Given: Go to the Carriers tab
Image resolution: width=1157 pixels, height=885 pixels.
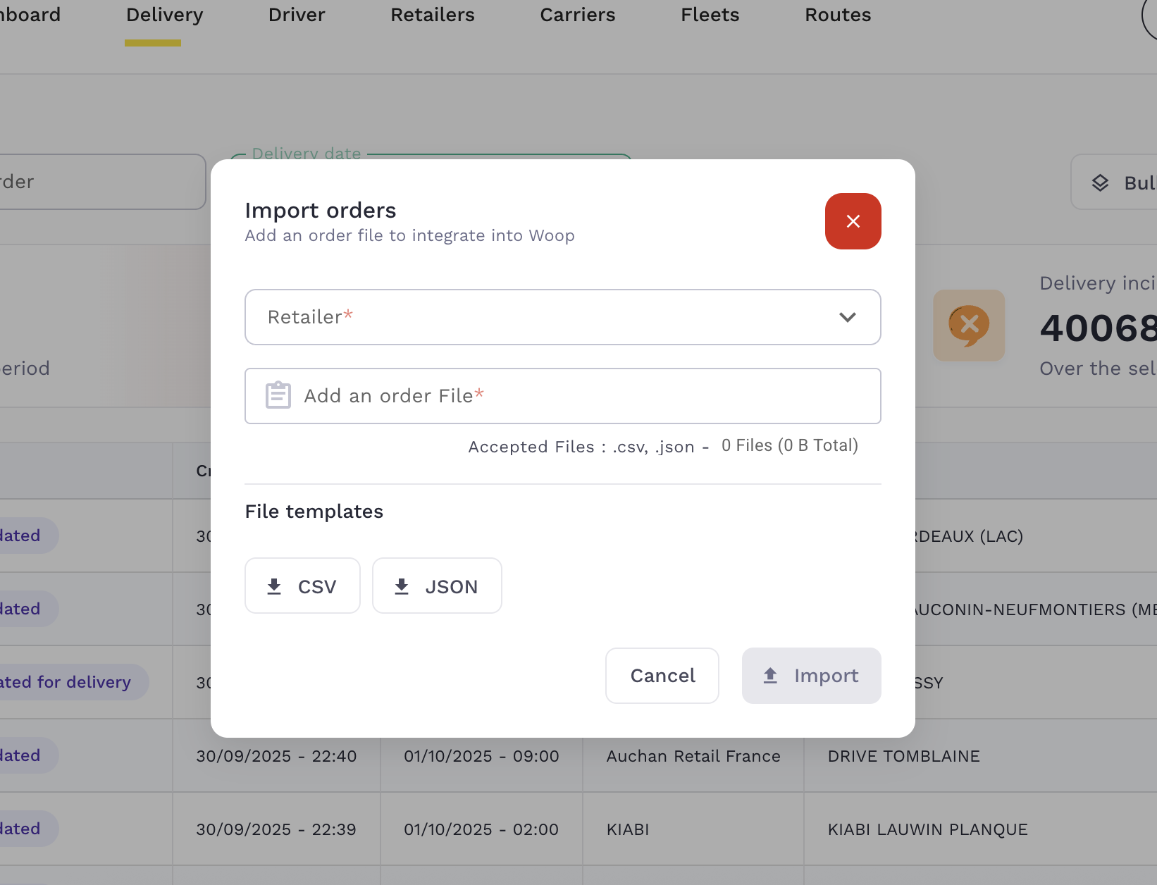Looking at the screenshot, I should 577,16.
